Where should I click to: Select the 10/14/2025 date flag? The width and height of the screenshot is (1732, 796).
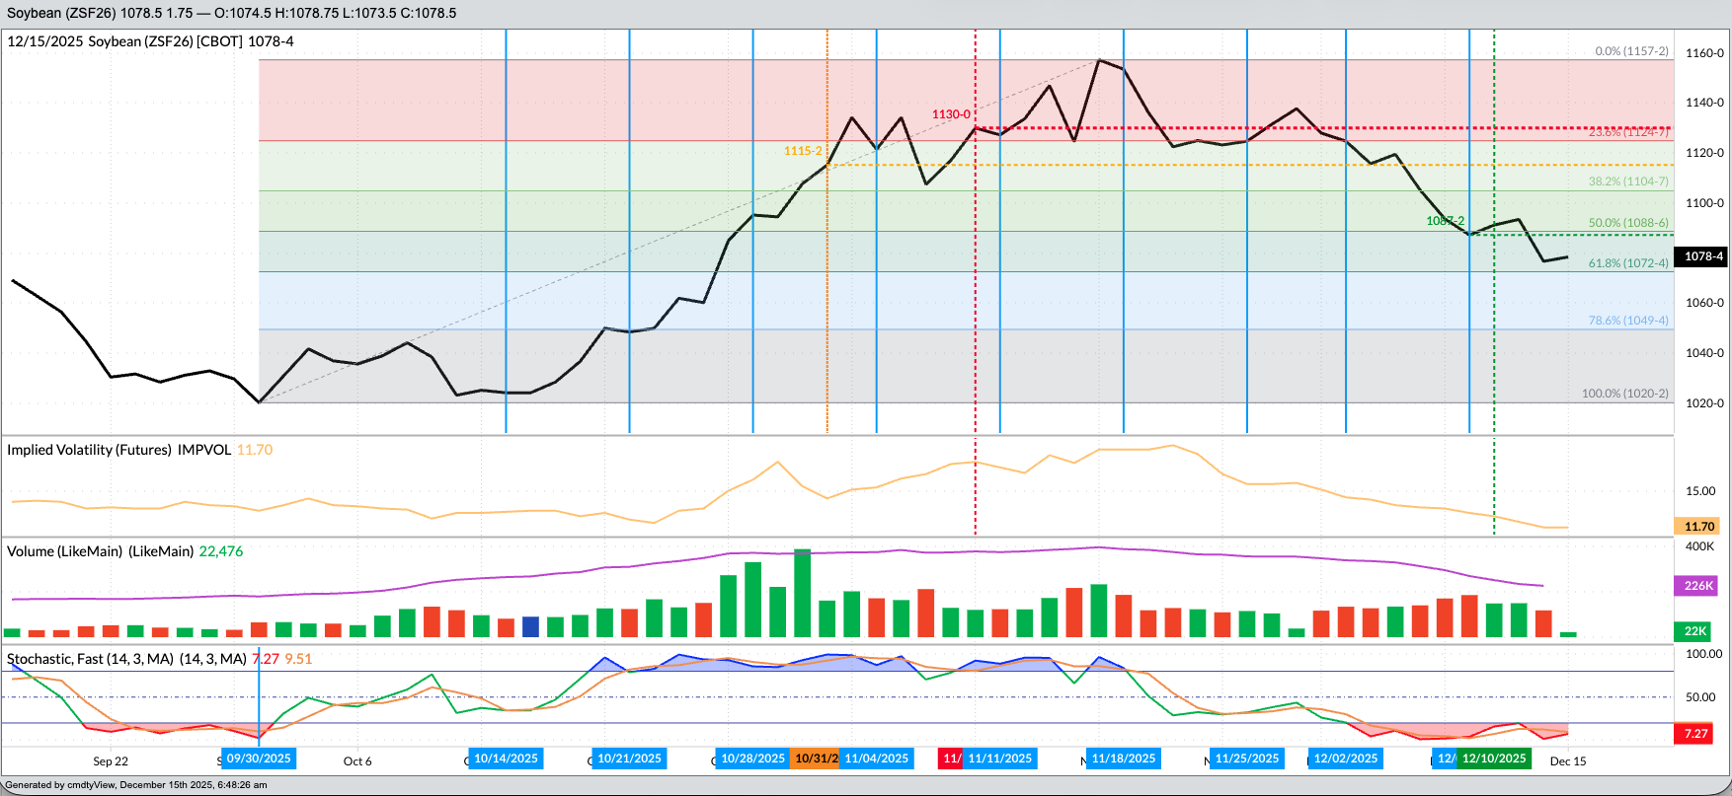[506, 759]
